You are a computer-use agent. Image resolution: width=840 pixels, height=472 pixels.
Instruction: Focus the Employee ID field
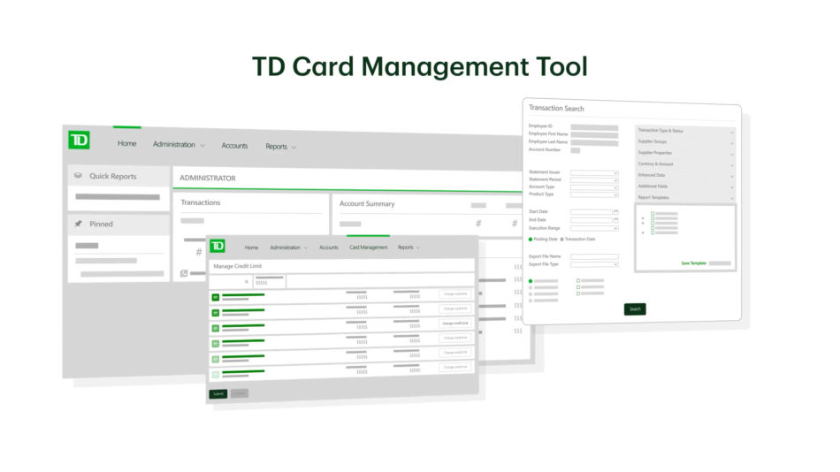(594, 127)
